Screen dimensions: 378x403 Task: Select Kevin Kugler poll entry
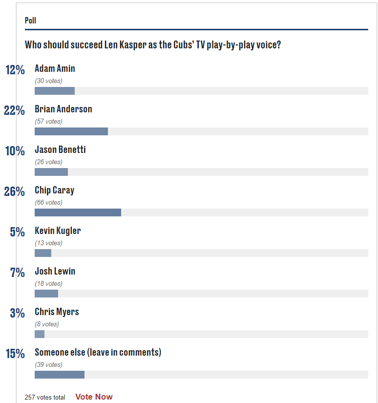click(58, 231)
